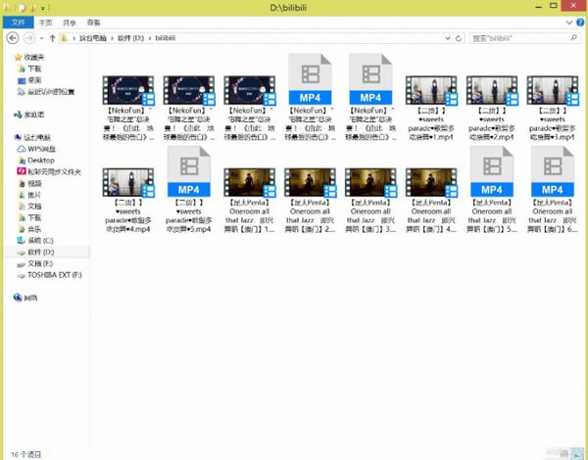Select the sweets parade 2.mp4 video file
Viewport: 588px width, 460px height.
click(x=492, y=108)
